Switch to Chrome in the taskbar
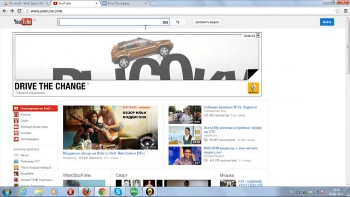 [x=102, y=192]
